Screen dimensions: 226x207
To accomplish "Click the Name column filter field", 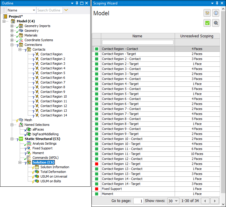I will click(x=137, y=42).
